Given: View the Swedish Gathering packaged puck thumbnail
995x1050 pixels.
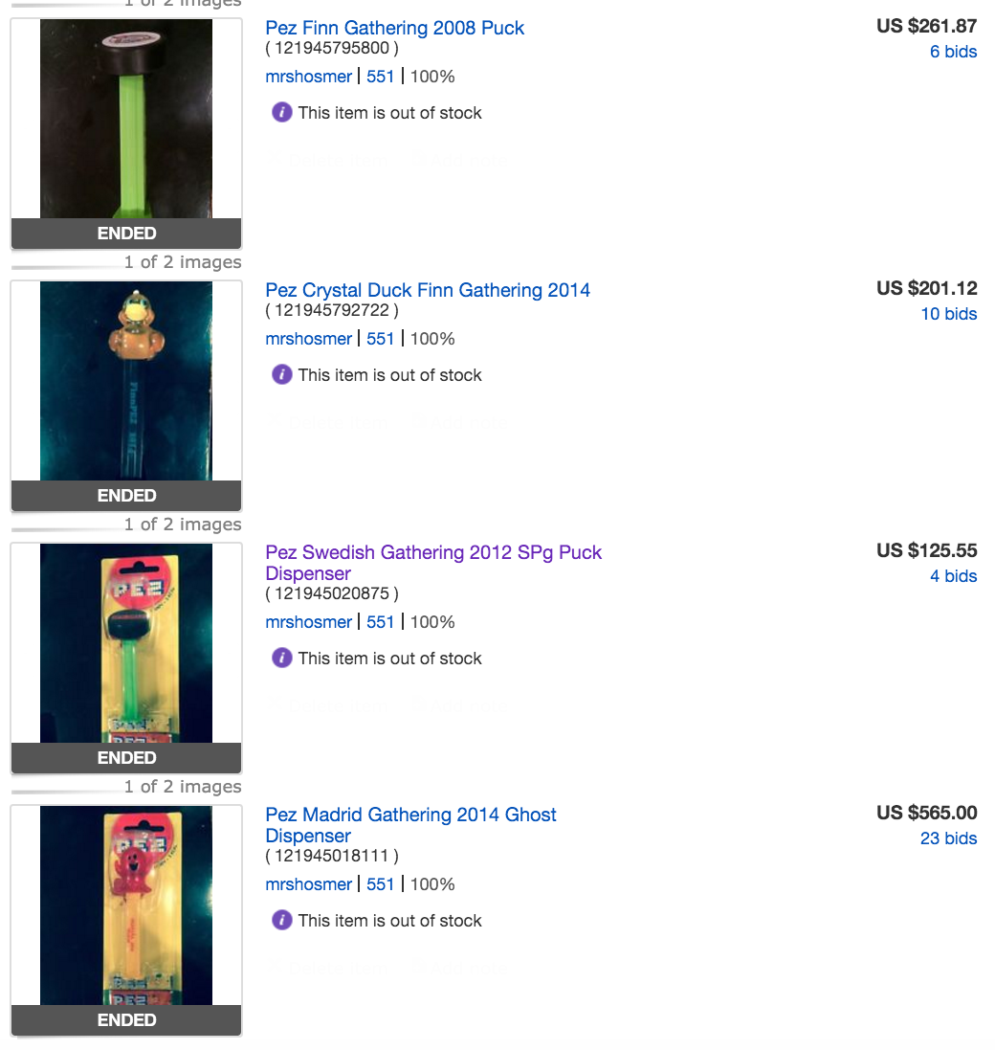Looking at the screenshot, I should (x=126, y=643).
